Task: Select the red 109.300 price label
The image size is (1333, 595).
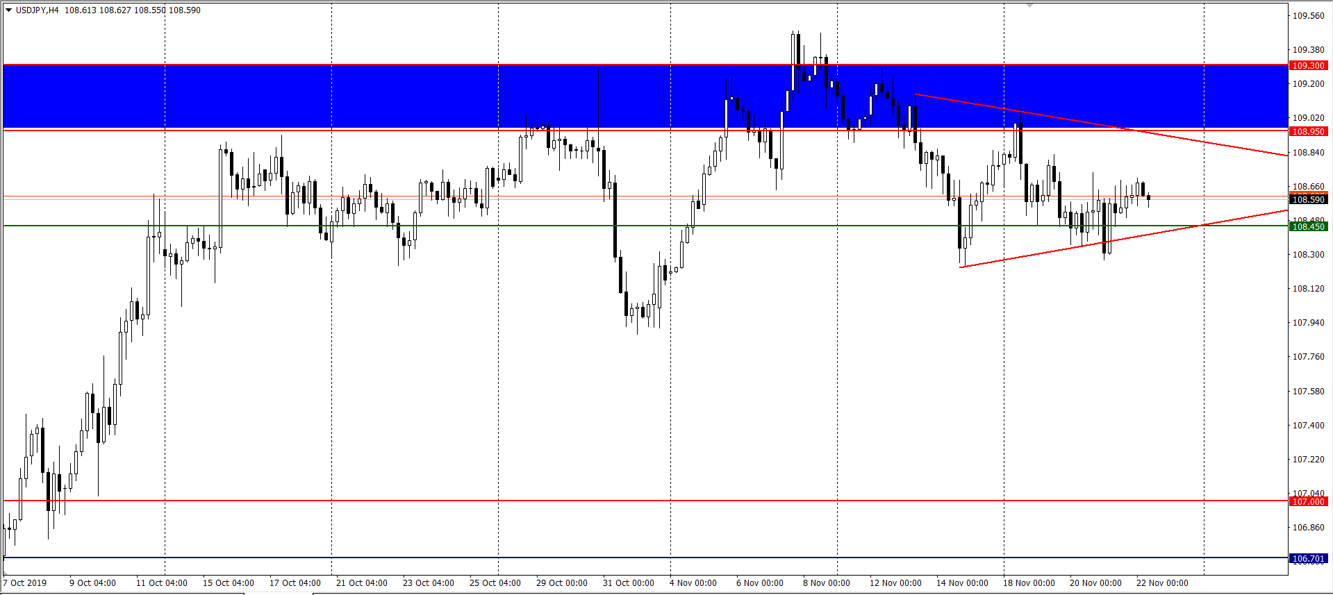Action: [x=1308, y=66]
